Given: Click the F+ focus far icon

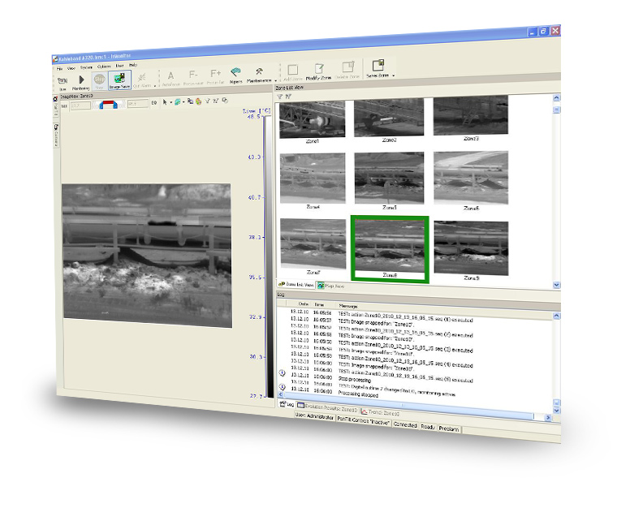Looking at the screenshot, I should (x=215, y=73).
